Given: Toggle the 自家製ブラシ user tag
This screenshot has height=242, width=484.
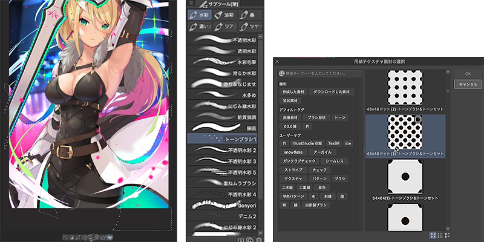Looking at the screenshot, I should [315, 205].
